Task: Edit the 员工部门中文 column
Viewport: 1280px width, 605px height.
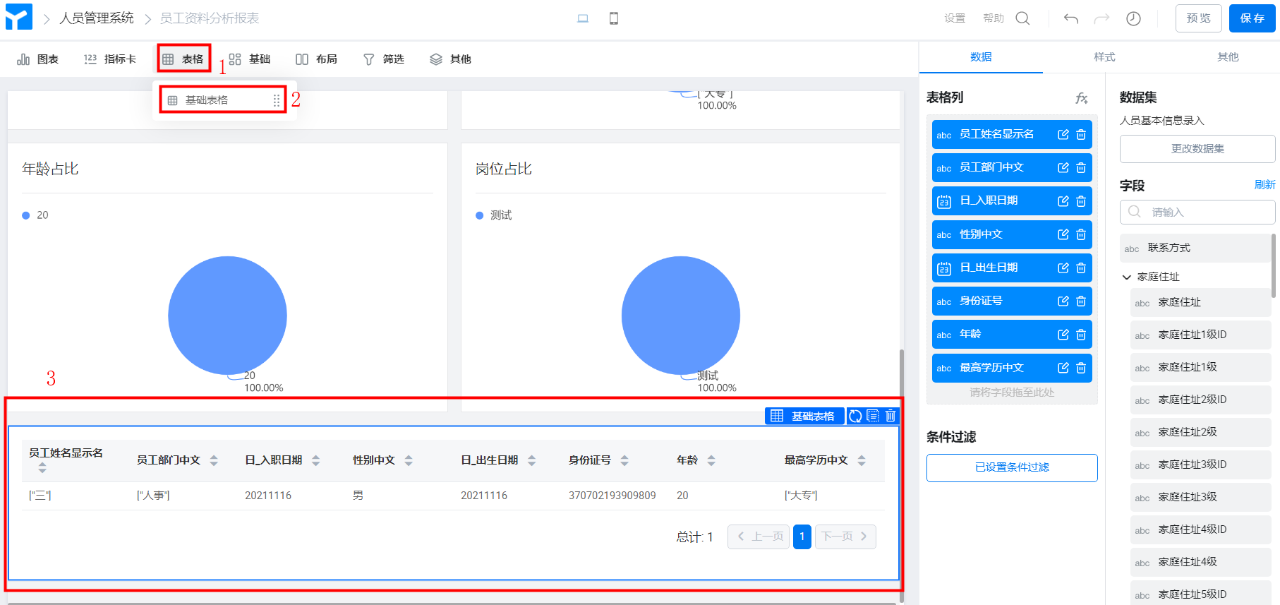Action: pos(1063,168)
